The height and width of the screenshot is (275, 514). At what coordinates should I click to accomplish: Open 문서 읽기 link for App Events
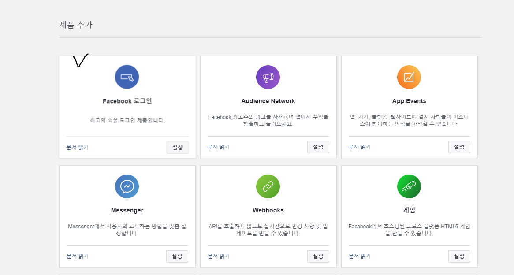360,147
